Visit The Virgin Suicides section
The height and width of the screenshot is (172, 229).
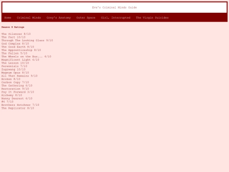coord(152,18)
